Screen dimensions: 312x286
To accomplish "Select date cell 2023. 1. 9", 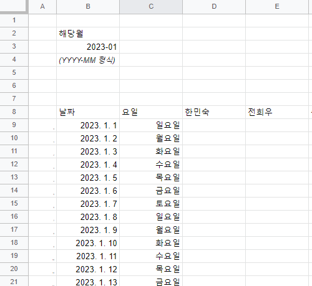I will (x=88, y=230).
